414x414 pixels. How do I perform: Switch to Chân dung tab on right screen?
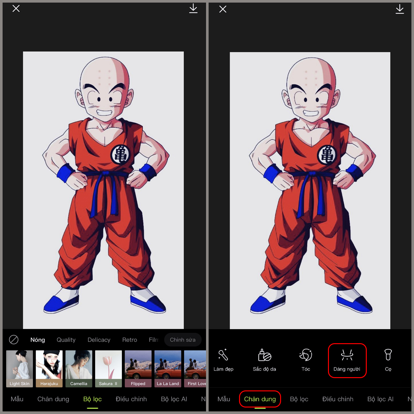(260, 399)
